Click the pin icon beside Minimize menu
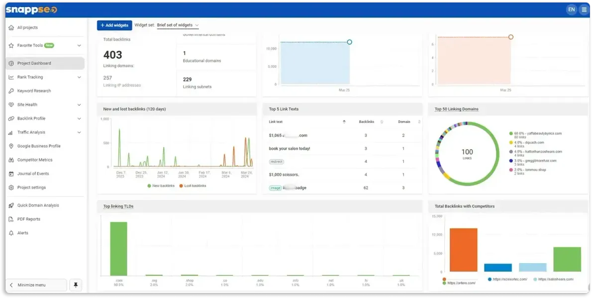Image resolution: width=592 pixels, height=298 pixels. [76, 285]
